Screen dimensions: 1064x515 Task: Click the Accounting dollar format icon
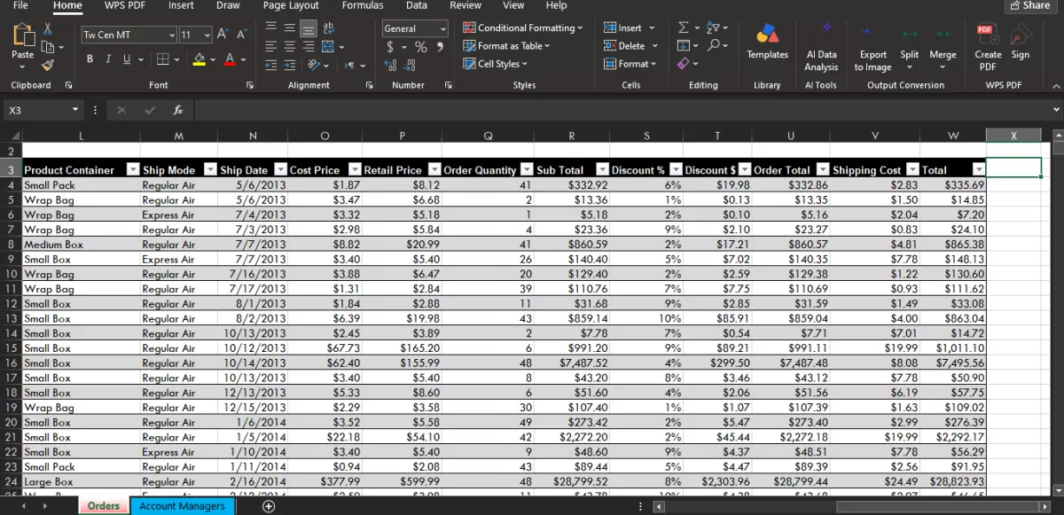click(390, 47)
